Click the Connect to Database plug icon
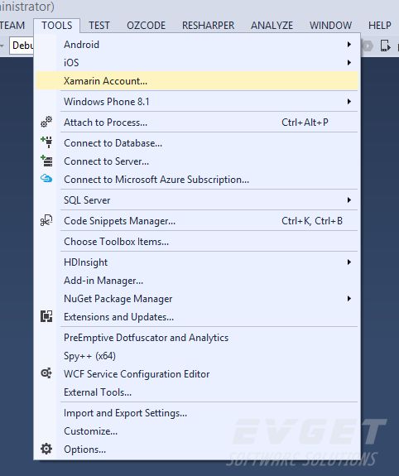The height and width of the screenshot is (476, 399). click(46, 142)
